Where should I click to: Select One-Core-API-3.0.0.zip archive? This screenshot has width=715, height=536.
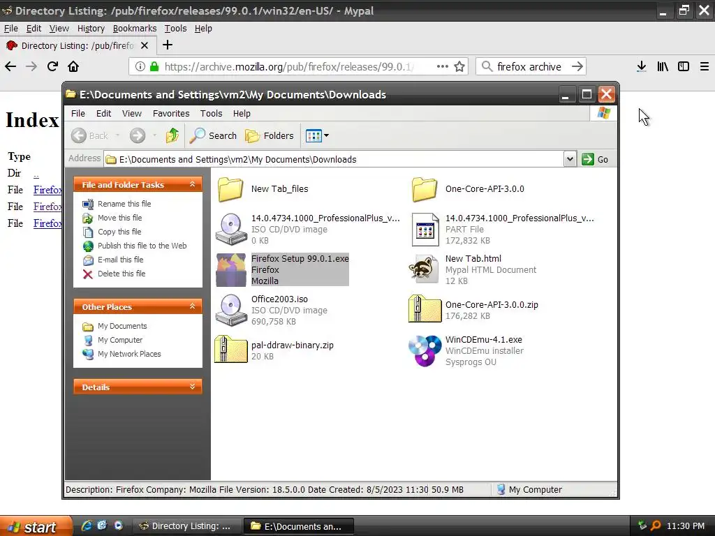(x=473, y=309)
